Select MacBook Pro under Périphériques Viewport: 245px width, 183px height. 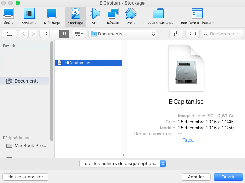26,146
